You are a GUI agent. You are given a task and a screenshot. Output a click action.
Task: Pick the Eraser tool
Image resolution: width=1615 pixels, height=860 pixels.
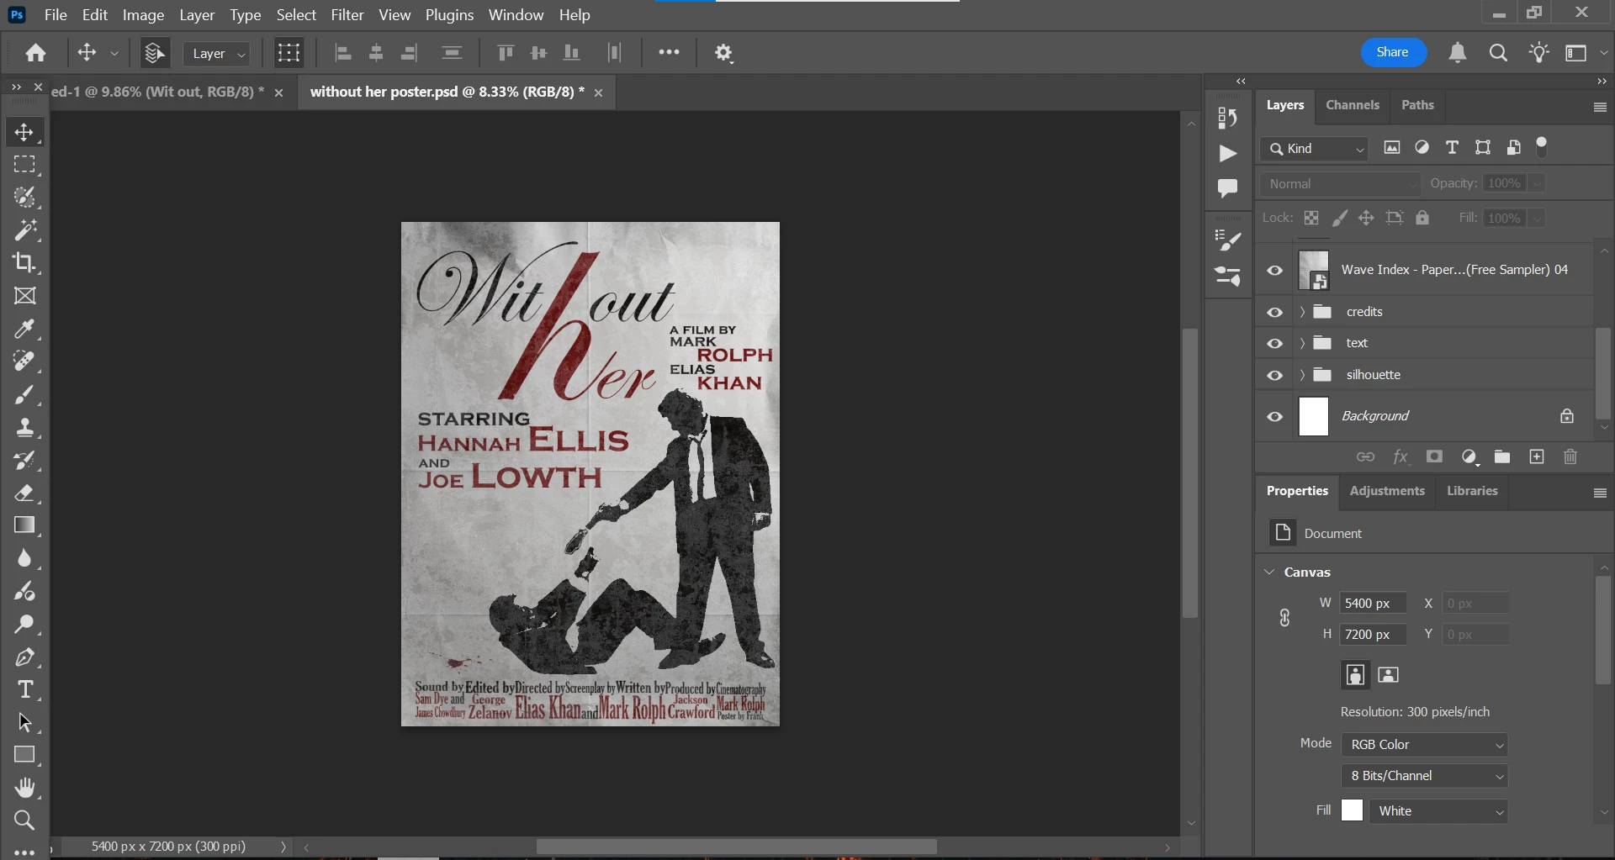tap(24, 493)
